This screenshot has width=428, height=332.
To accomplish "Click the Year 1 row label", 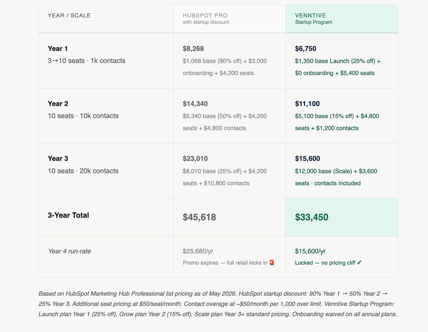I will pyautogui.click(x=58, y=48).
